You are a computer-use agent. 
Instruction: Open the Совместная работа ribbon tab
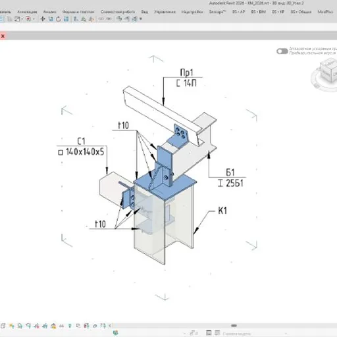(x=118, y=12)
